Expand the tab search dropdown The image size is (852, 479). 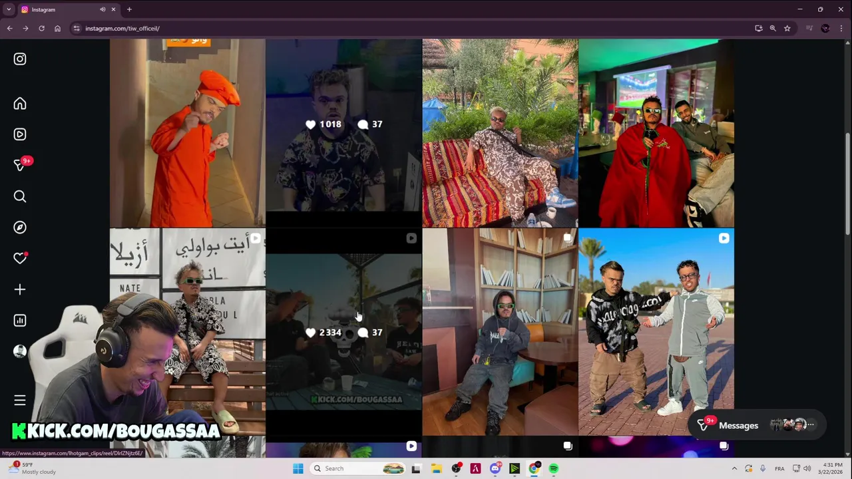[x=9, y=9]
